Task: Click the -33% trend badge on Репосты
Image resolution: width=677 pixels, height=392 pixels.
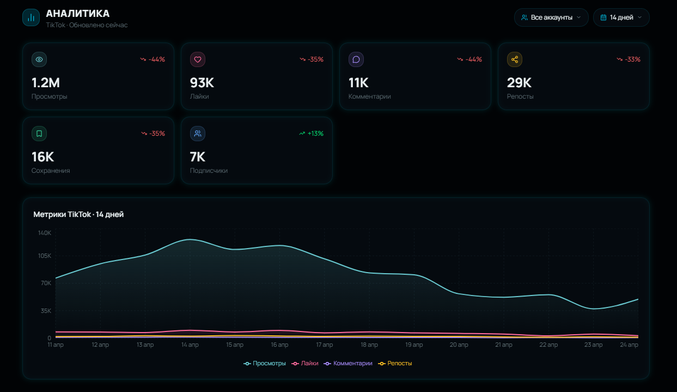Action: pos(628,59)
